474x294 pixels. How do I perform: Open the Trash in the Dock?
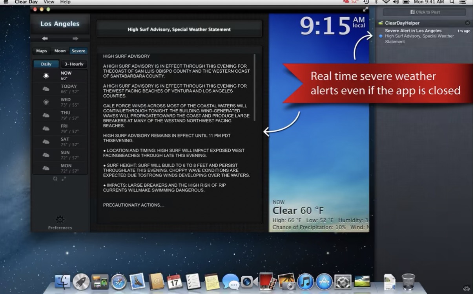coord(408,282)
